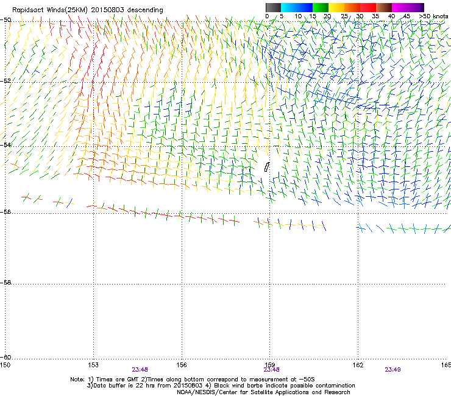Click the -50 latitude axis label

pos(5,20)
